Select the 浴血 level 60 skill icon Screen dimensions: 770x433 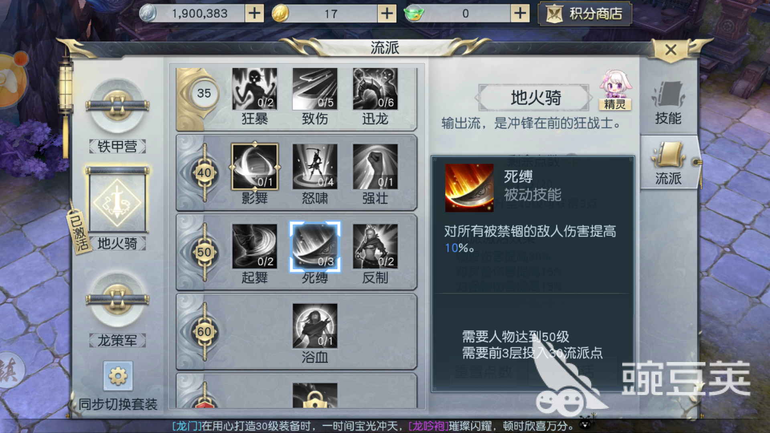(x=315, y=326)
